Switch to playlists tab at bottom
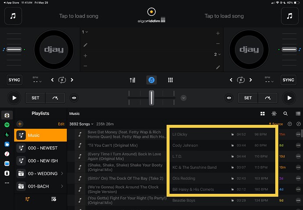The image size is (303, 210). 27,199
